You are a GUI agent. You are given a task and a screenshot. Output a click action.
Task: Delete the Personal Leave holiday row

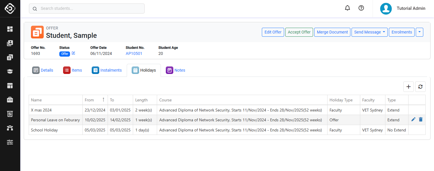(x=421, y=120)
